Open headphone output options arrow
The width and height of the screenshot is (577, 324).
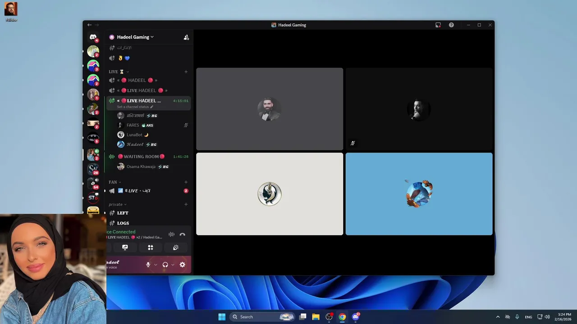point(173,265)
